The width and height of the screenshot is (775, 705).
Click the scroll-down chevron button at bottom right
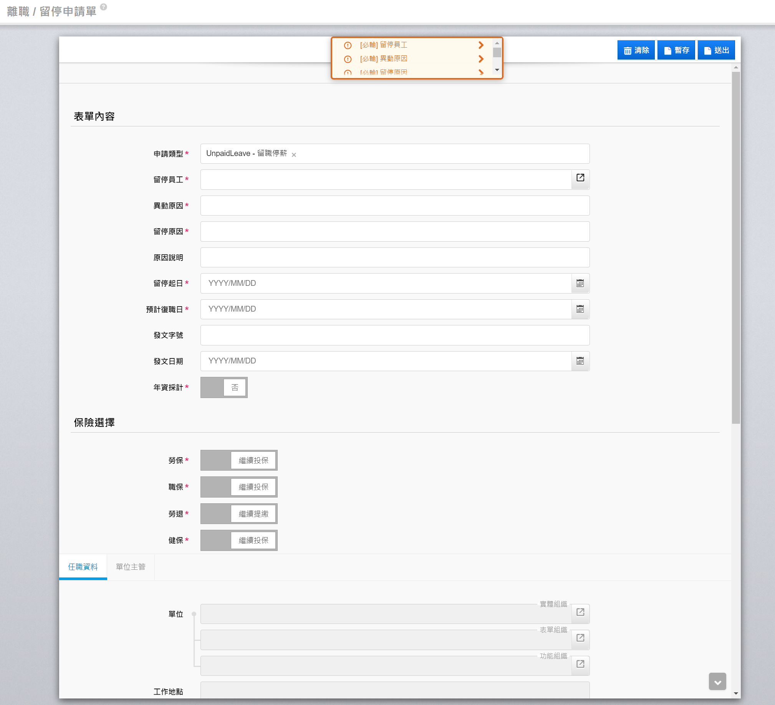717,682
